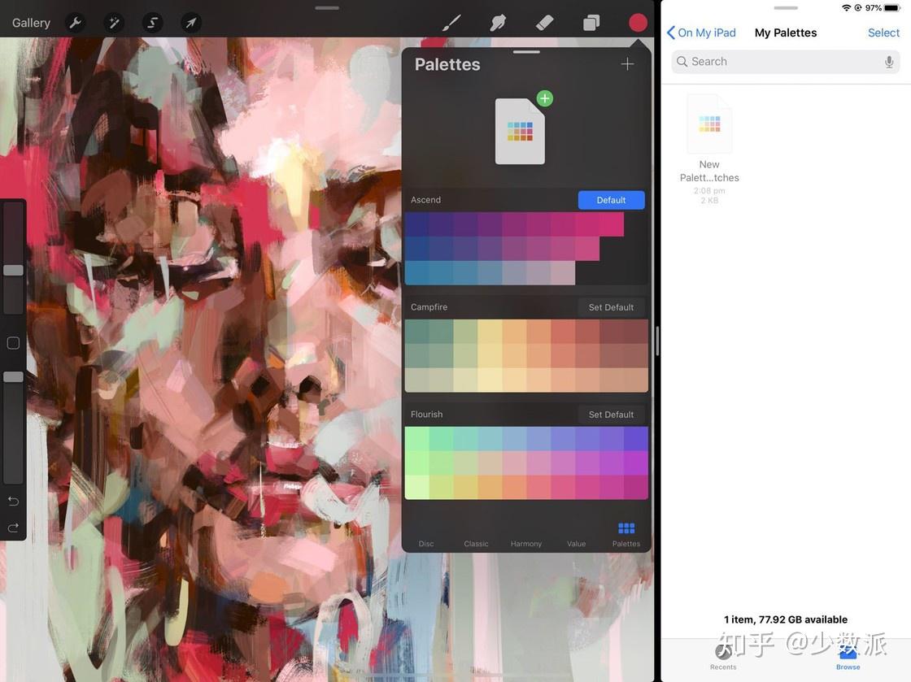This screenshot has width=911, height=682.
Task: Select the Transform arrow icon
Action: pos(190,22)
